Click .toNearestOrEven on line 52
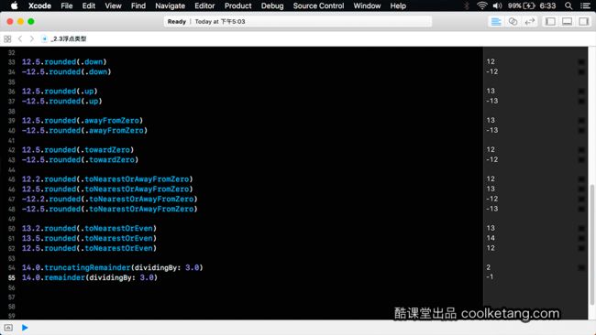The height and width of the screenshot is (335, 596). point(116,248)
